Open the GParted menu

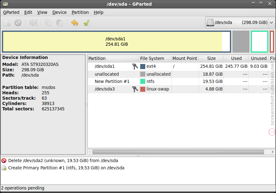tap(11, 12)
